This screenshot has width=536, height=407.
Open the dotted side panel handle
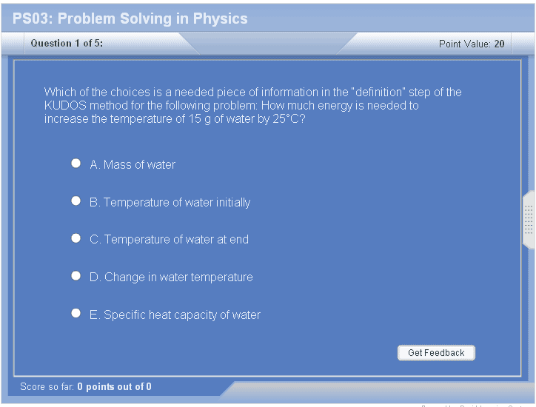529,220
